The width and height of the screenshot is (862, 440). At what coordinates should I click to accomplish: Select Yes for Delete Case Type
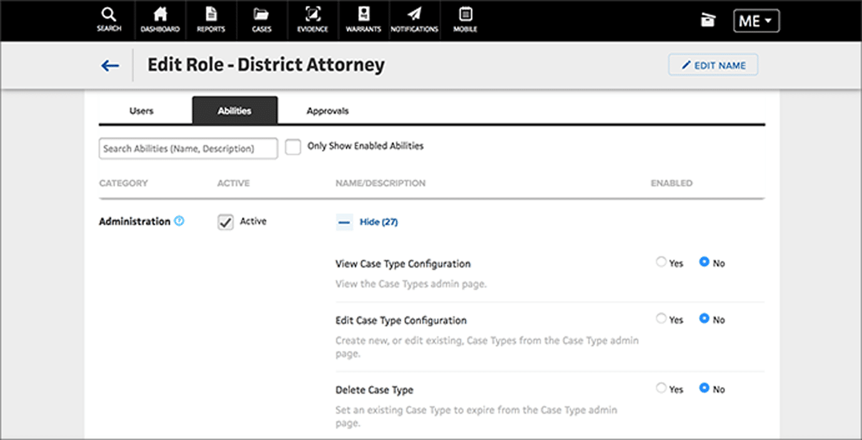point(661,388)
